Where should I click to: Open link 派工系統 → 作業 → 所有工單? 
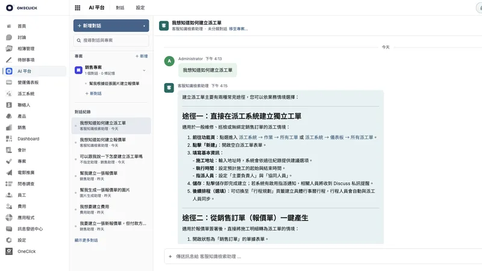[268, 137]
